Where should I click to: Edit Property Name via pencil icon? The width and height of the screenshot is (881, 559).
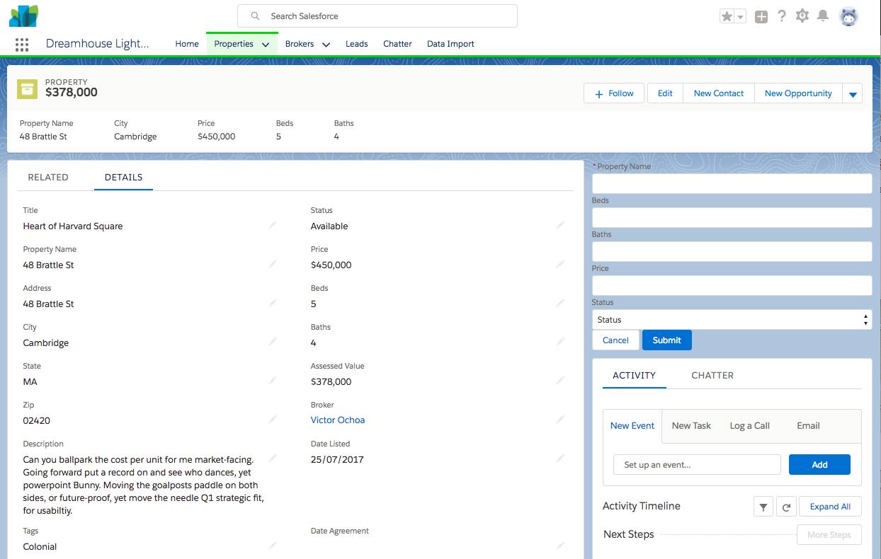click(x=273, y=264)
